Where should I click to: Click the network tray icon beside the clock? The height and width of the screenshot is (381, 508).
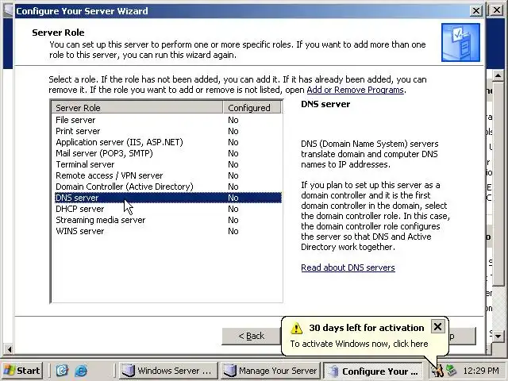click(452, 371)
